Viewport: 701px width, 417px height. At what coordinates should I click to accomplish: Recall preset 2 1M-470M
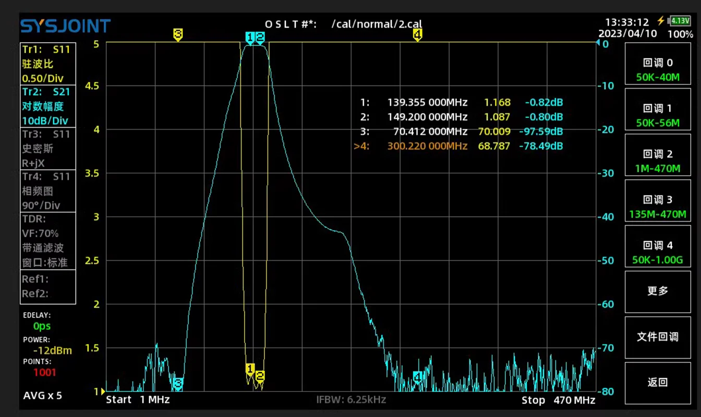point(658,161)
